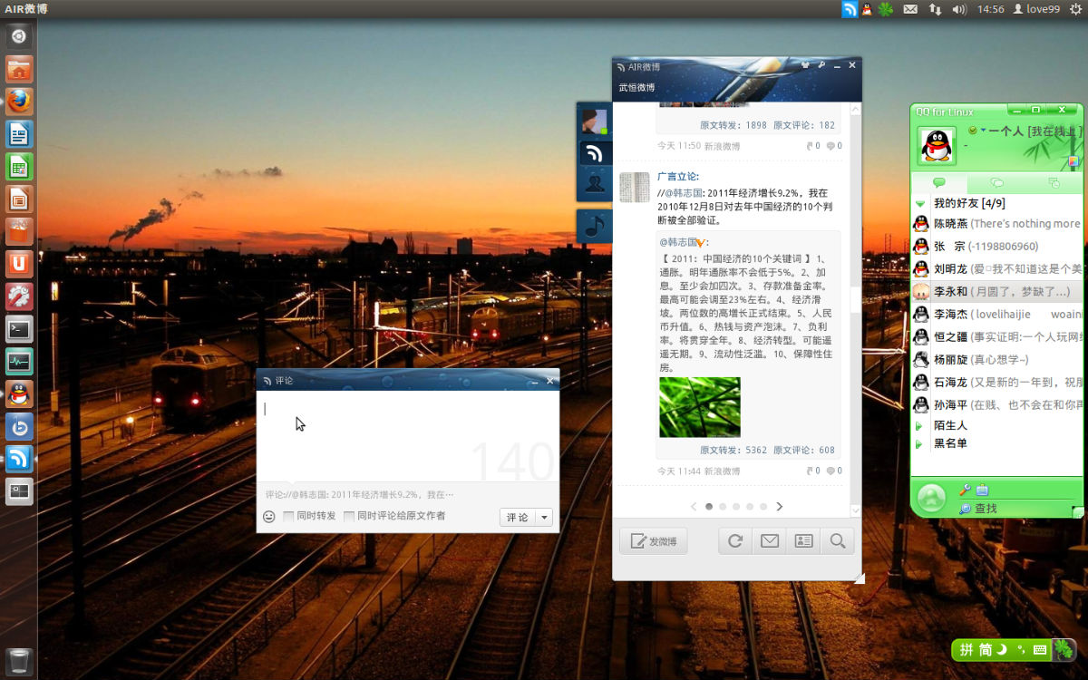
Task: Open the network menu in the top panel
Action: [935, 9]
